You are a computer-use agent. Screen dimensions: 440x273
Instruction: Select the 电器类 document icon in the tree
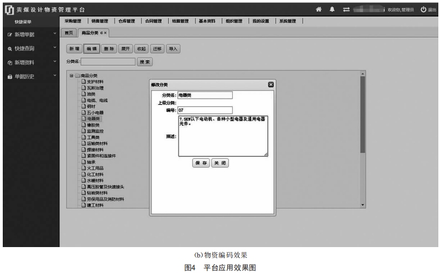click(84, 119)
